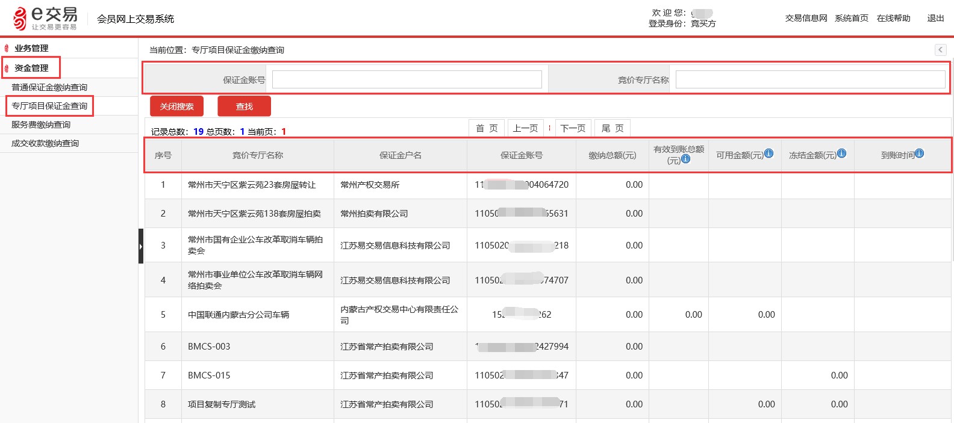954x423 pixels.
Task: Click 退出 link to log out
Action: coord(935,18)
